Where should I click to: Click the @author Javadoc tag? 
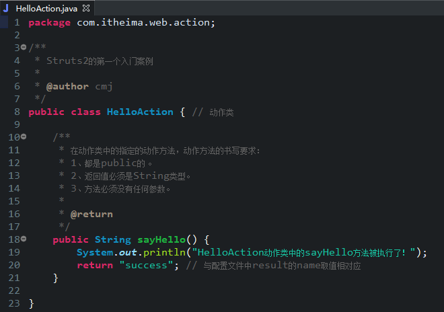[67, 86]
